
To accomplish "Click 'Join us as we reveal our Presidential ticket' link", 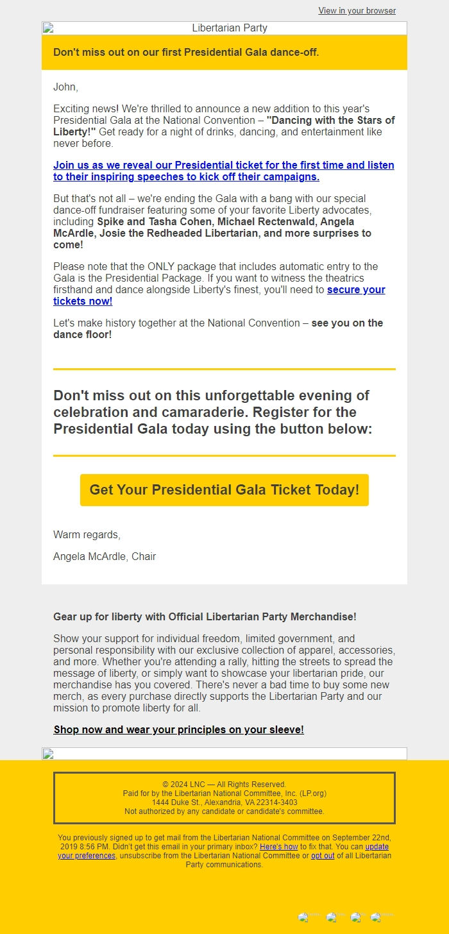I will click(224, 171).
